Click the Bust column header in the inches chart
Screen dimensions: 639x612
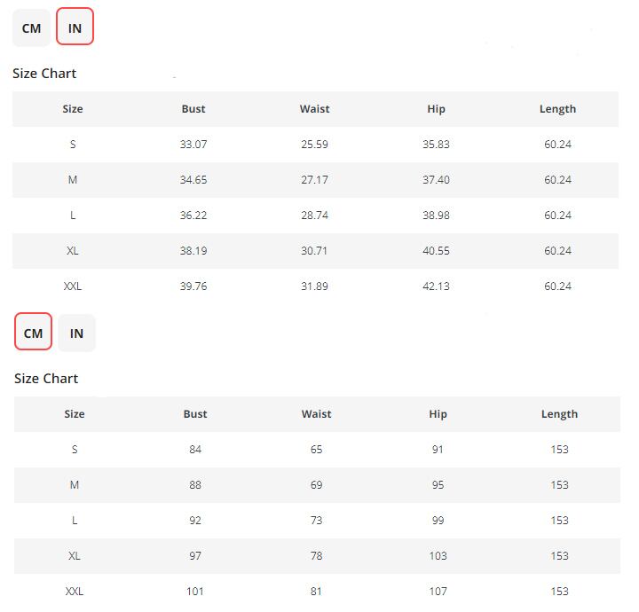193,109
